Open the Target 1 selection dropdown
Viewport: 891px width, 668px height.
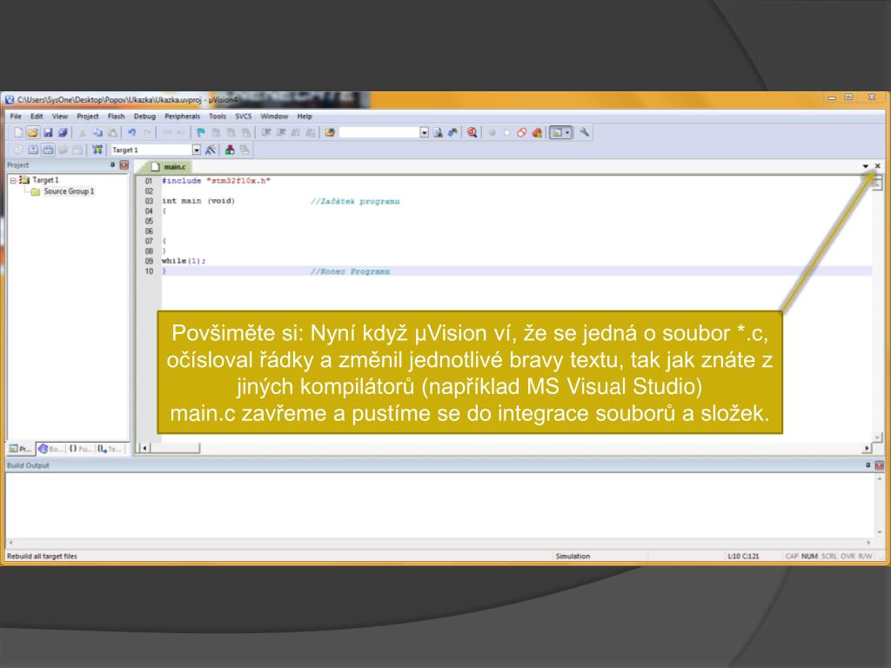[196, 150]
